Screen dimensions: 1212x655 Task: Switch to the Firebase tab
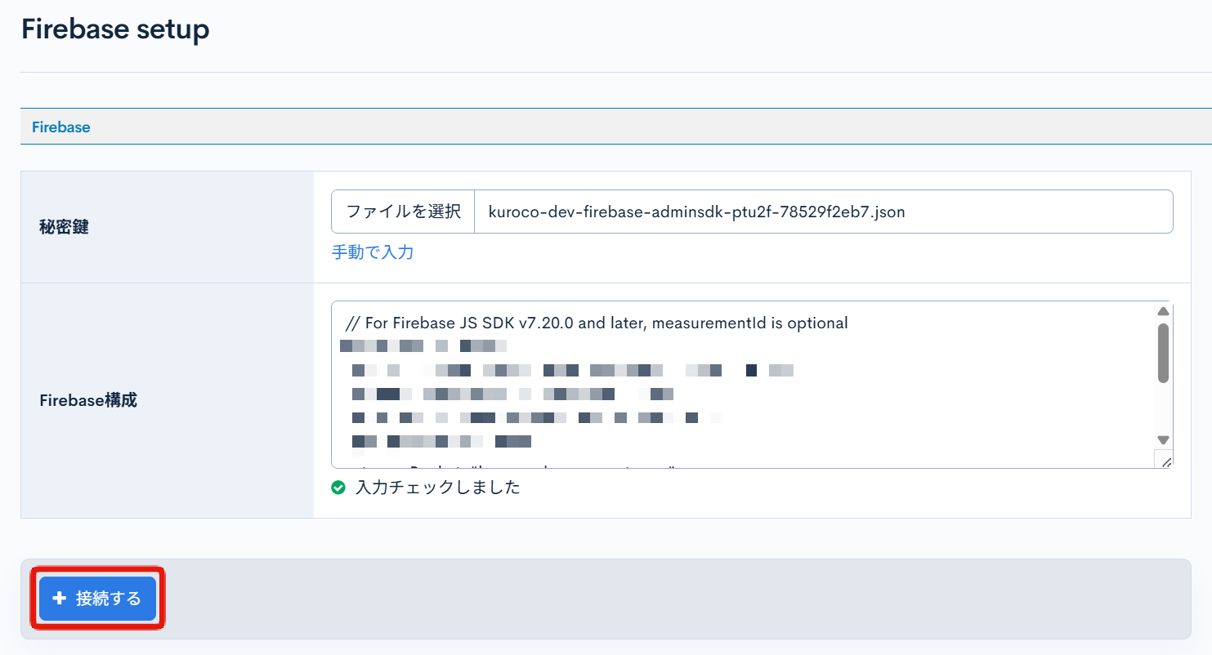(x=60, y=127)
